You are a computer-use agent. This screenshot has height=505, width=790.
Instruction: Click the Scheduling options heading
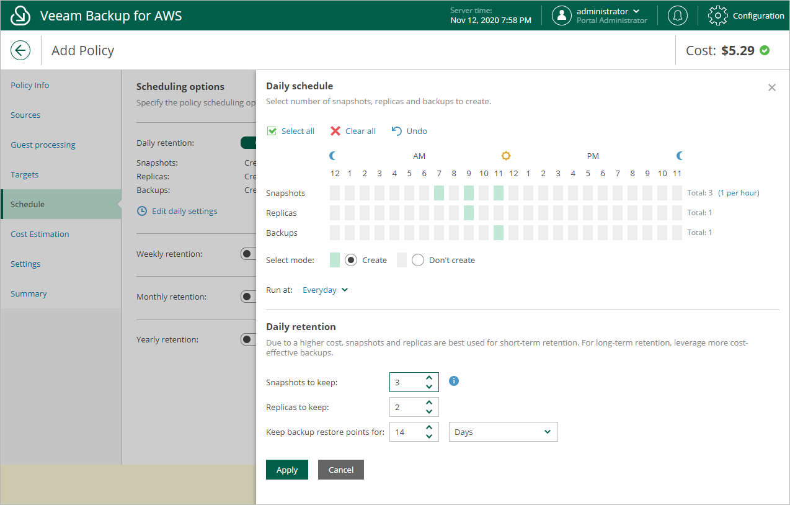(x=180, y=87)
